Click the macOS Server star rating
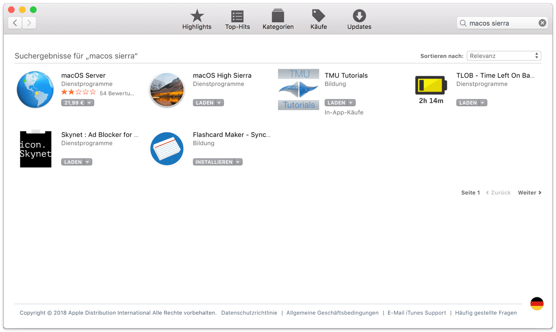The height and width of the screenshot is (332, 556). click(x=78, y=92)
